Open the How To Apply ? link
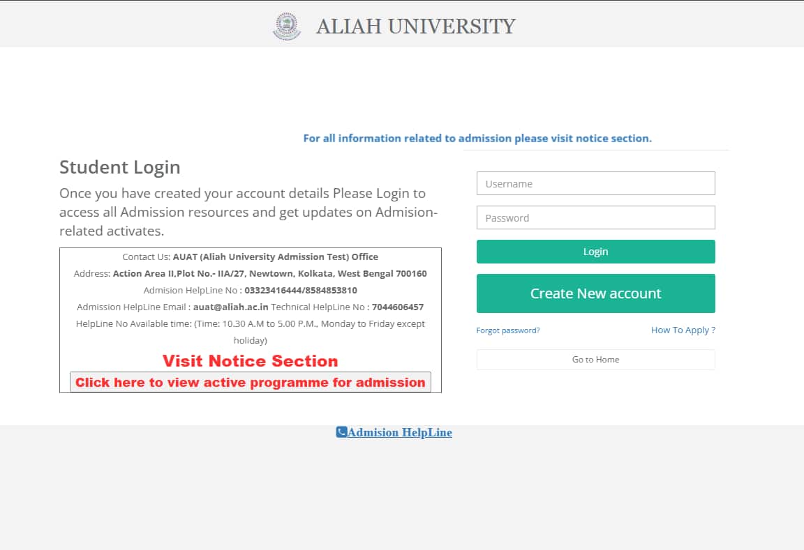Screen dimensions: 804x550 [683, 330]
